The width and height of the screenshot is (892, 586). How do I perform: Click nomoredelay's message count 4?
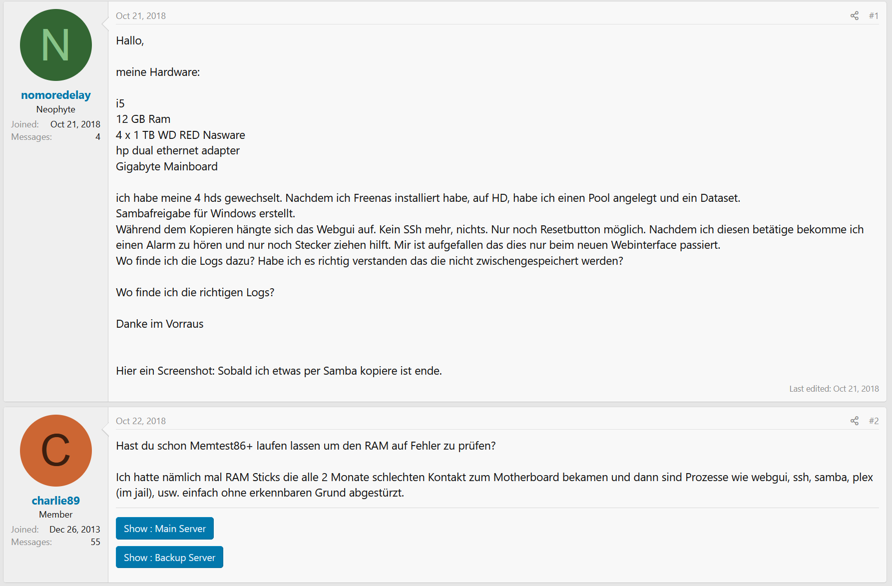pyautogui.click(x=98, y=137)
